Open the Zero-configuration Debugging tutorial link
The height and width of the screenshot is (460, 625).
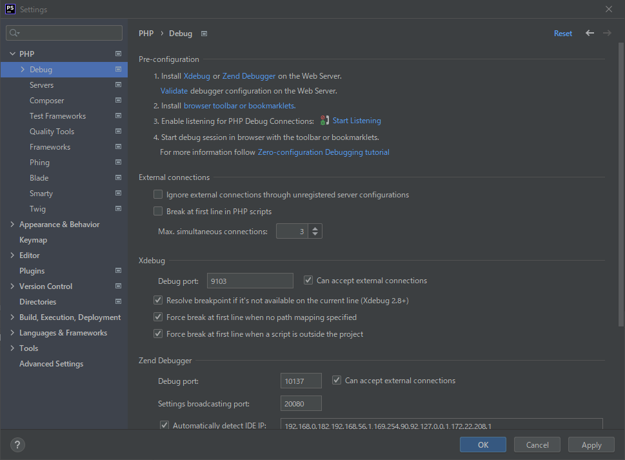pyautogui.click(x=323, y=153)
